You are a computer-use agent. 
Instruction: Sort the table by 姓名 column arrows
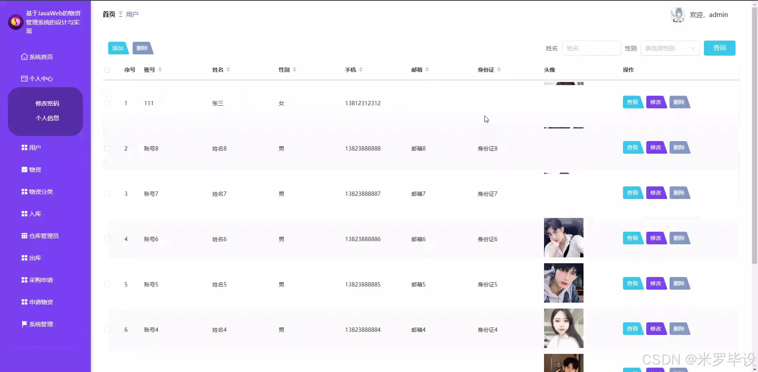click(228, 70)
